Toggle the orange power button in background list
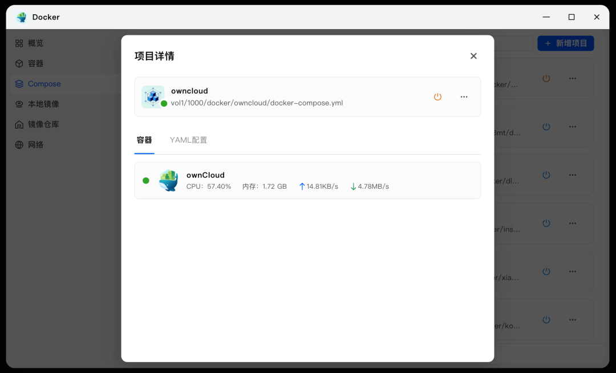The image size is (616, 373). coord(546,79)
